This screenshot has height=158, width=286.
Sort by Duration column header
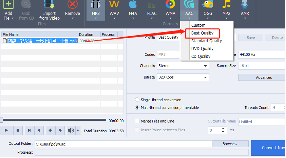(89, 35)
